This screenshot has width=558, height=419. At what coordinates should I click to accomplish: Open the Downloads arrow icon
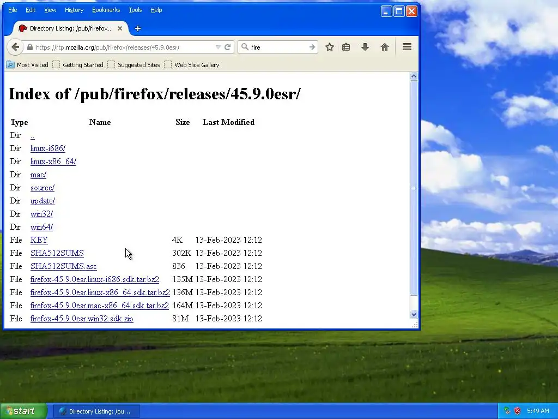click(365, 47)
